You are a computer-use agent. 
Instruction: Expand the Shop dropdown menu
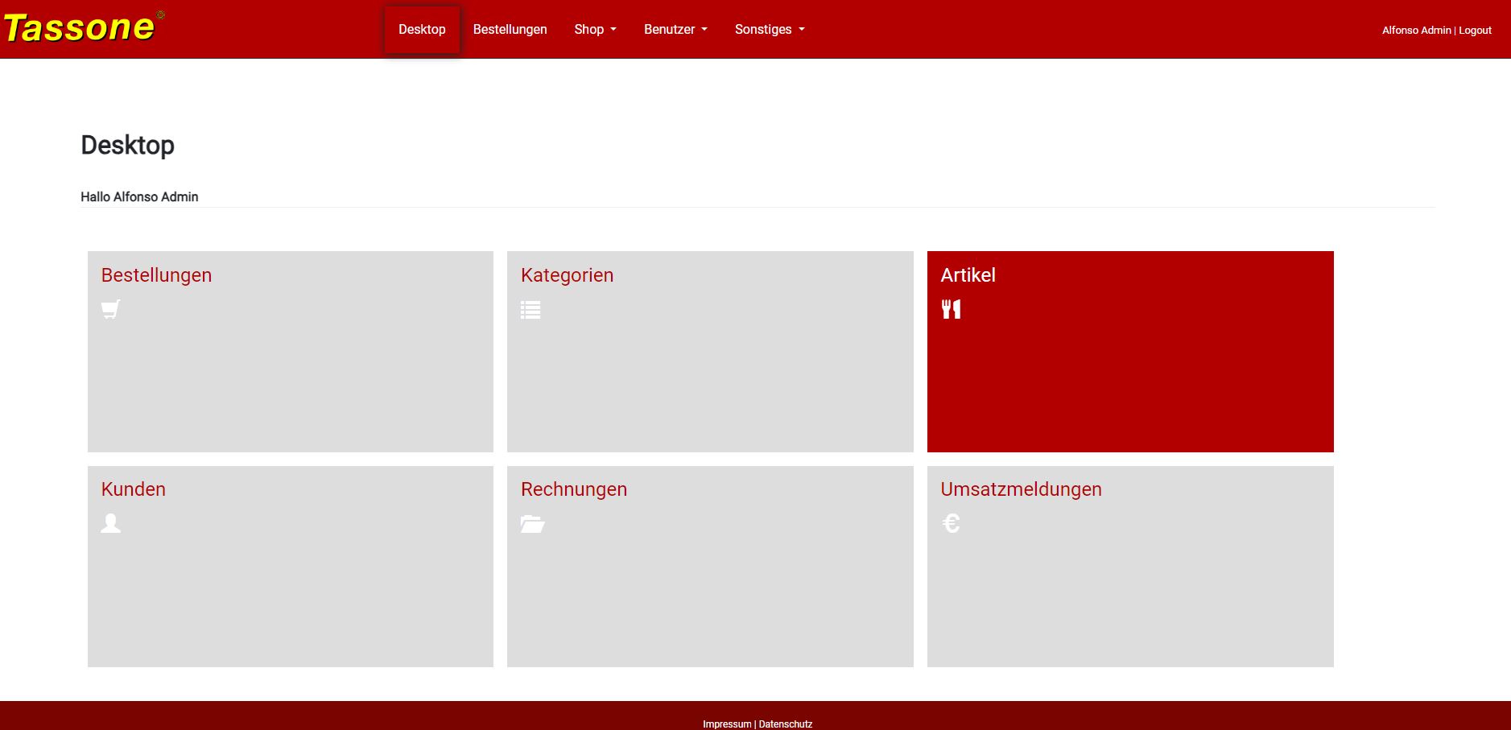pyautogui.click(x=595, y=30)
